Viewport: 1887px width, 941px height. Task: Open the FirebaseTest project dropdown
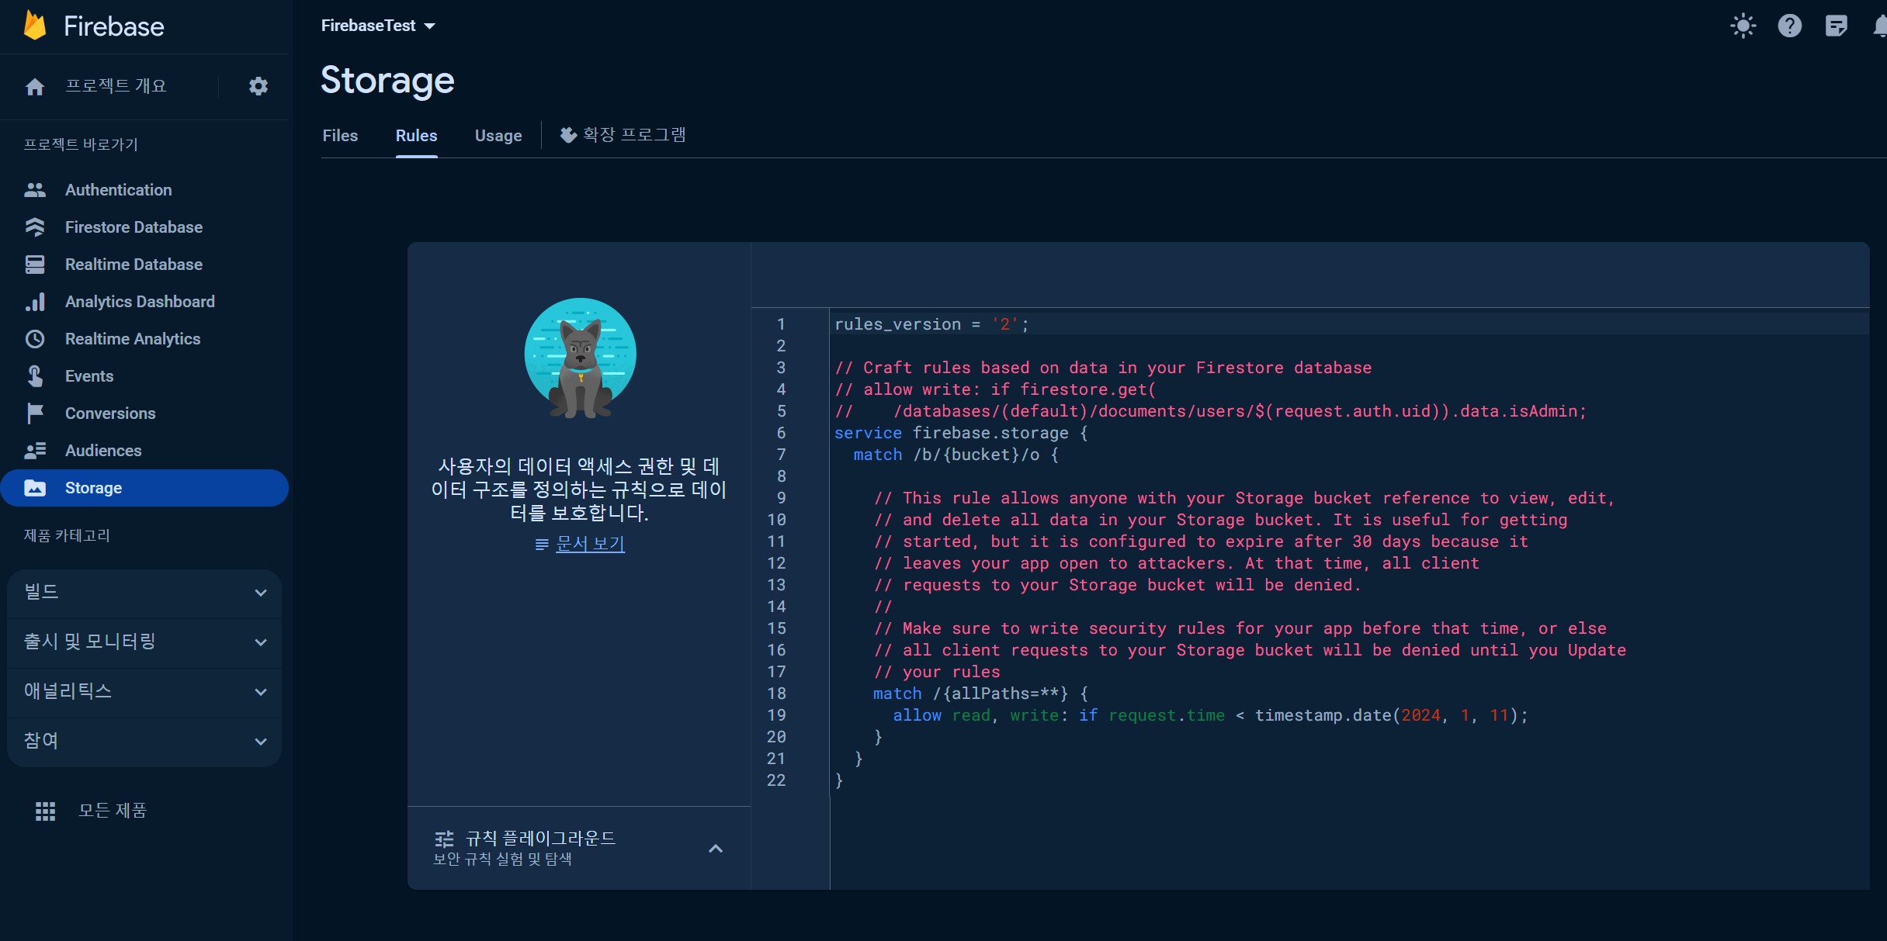click(378, 26)
